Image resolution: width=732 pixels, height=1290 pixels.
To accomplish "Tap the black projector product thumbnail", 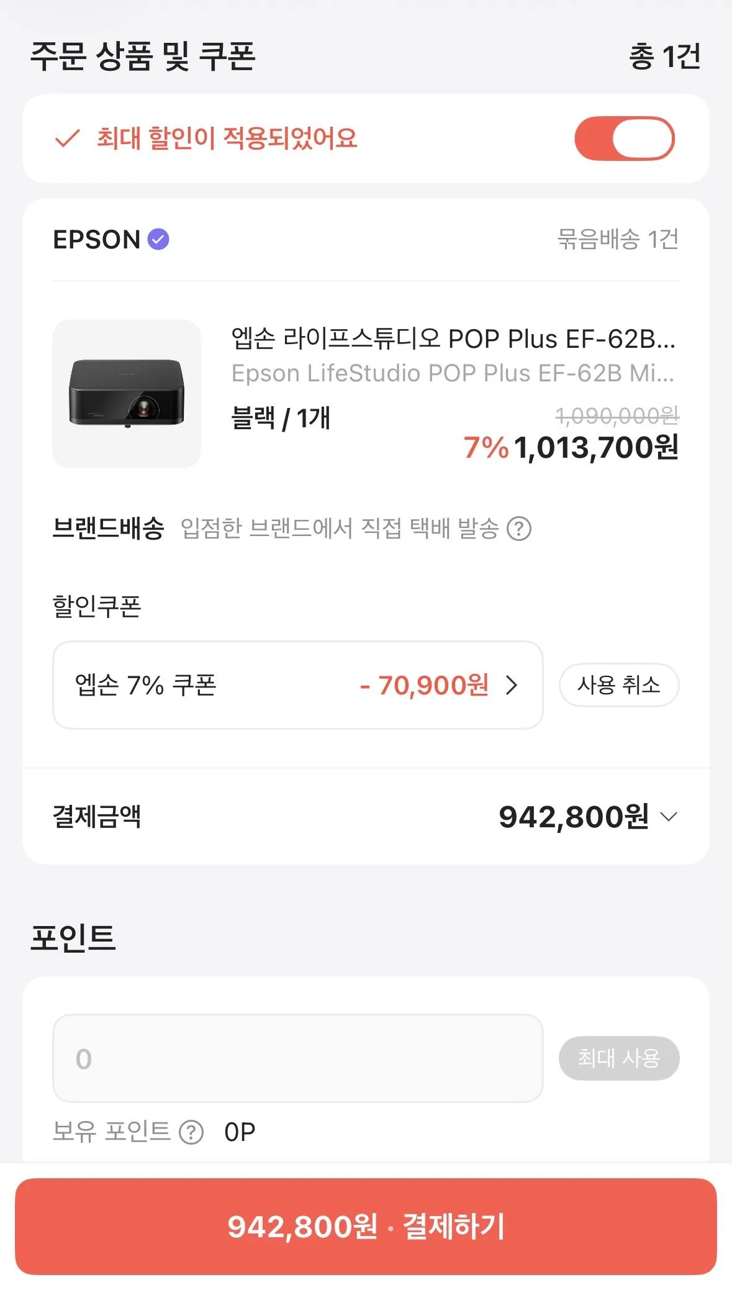I will click(127, 394).
